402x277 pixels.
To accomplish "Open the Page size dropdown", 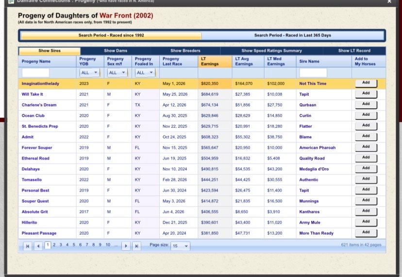I will [x=180, y=246].
